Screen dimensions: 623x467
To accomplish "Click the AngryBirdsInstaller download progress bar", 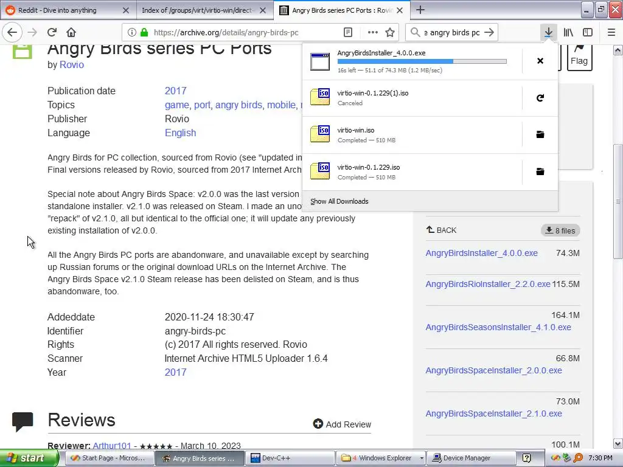I will pos(422,61).
